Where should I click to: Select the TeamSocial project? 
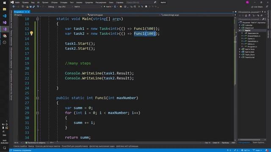click(250, 57)
